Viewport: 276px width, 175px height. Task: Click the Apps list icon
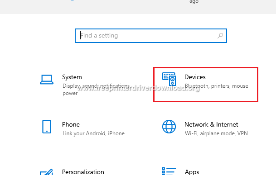click(x=169, y=171)
